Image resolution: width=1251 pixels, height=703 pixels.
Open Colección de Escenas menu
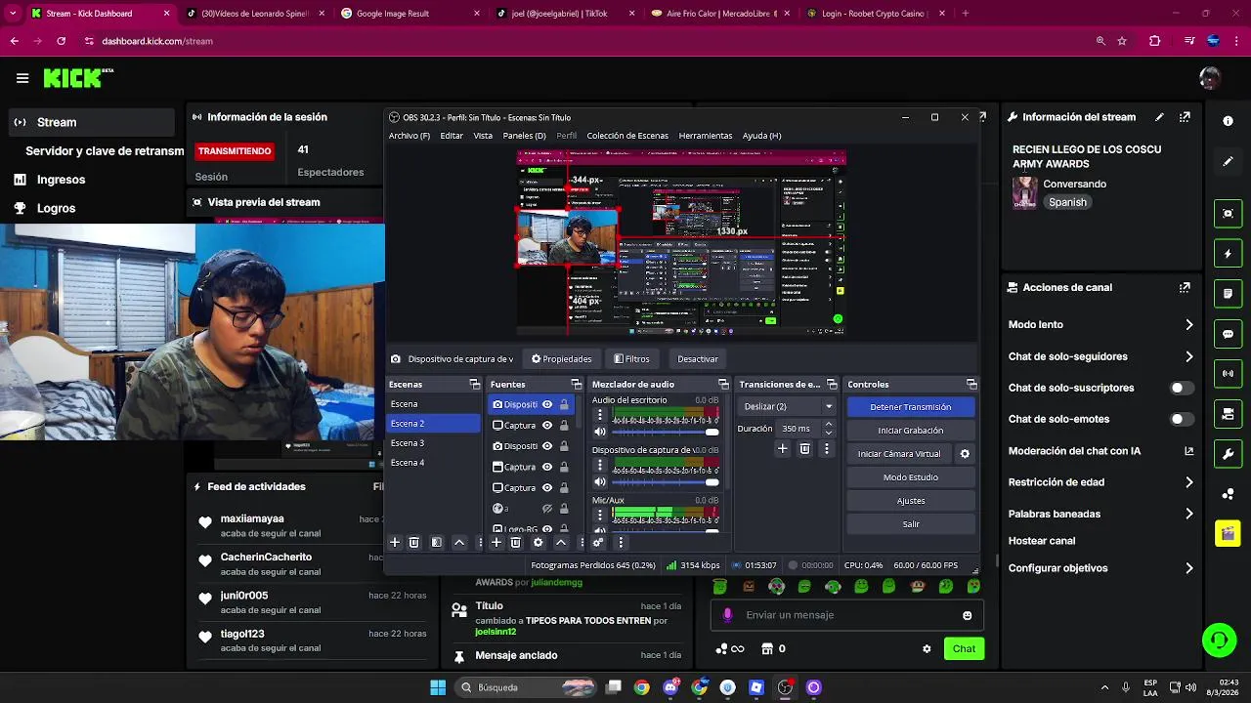(627, 136)
